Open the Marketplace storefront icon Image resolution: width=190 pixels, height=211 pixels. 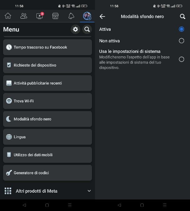(x=55, y=16)
